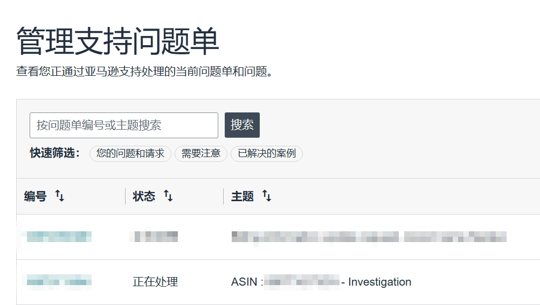Click the 正在处理 status cell

155,282
